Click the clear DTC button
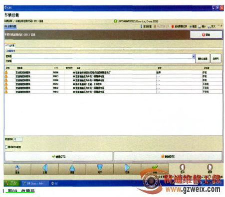 tap(168, 156)
